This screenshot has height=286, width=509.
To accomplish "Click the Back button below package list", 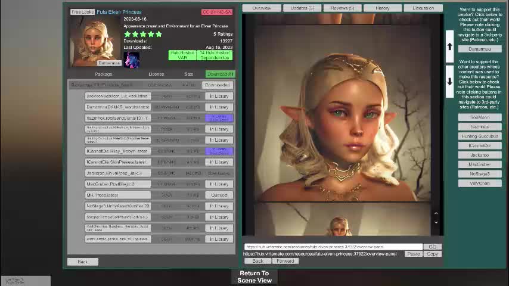I will 83,262.
